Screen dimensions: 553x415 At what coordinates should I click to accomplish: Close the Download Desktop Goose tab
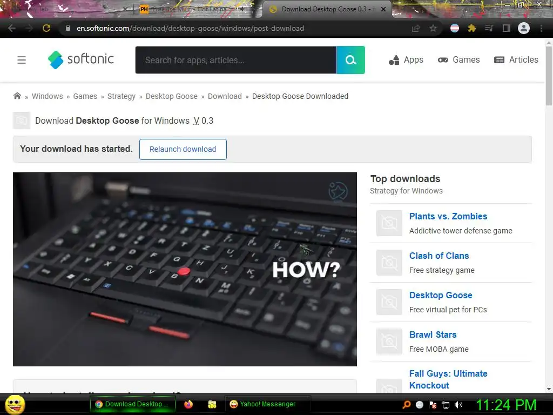coord(383,9)
